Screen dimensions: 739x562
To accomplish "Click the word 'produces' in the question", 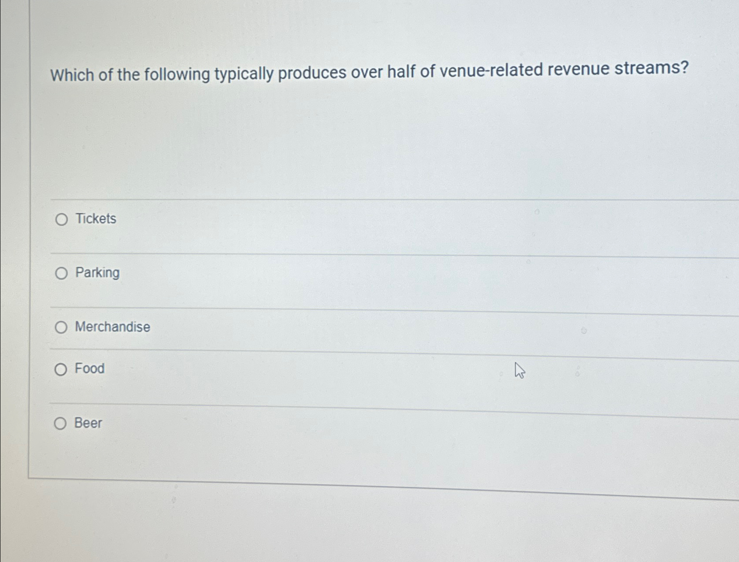I will pos(312,73).
